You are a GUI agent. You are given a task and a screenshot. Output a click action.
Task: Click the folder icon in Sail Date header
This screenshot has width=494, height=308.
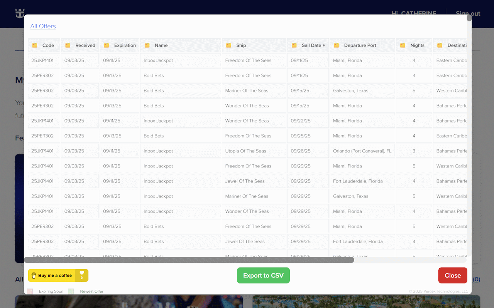point(294,45)
